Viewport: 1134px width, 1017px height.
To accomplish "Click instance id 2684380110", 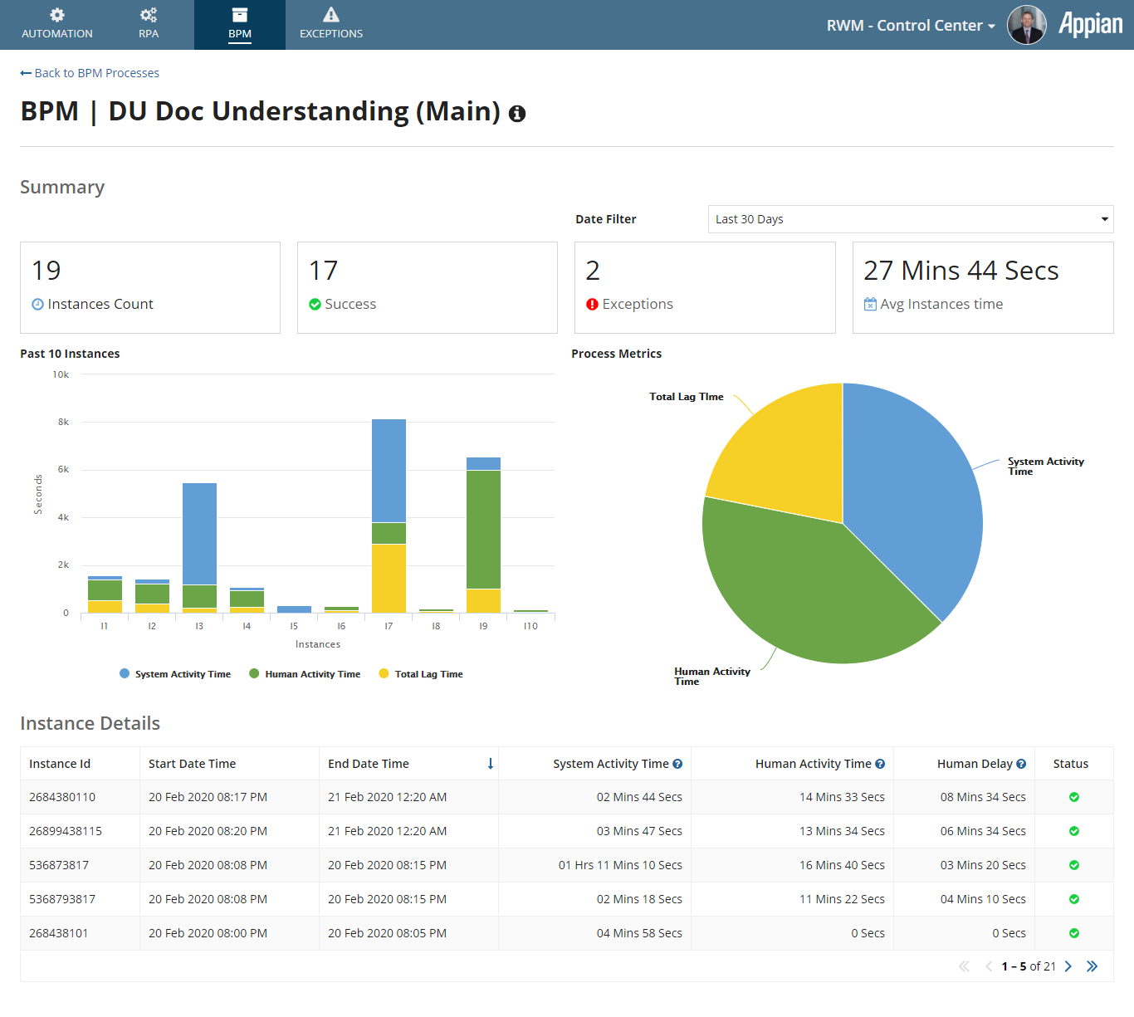I will (x=62, y=797).
